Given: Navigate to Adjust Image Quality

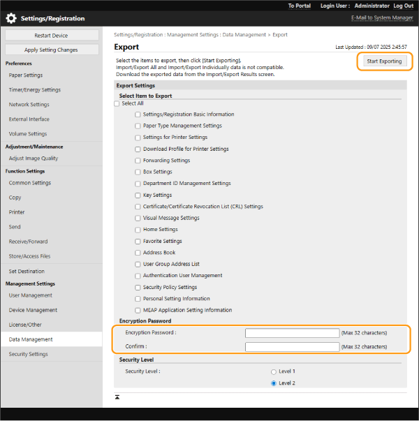Looking at the screenshot, I should click(34, 158).
